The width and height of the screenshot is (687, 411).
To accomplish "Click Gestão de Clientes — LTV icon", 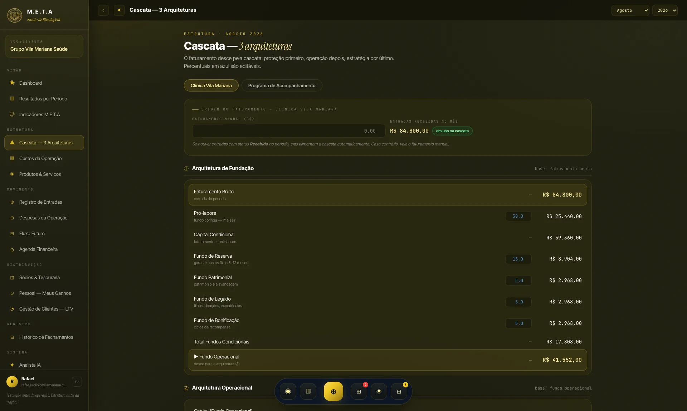I will pyautogui.click(x=12, y=309).
